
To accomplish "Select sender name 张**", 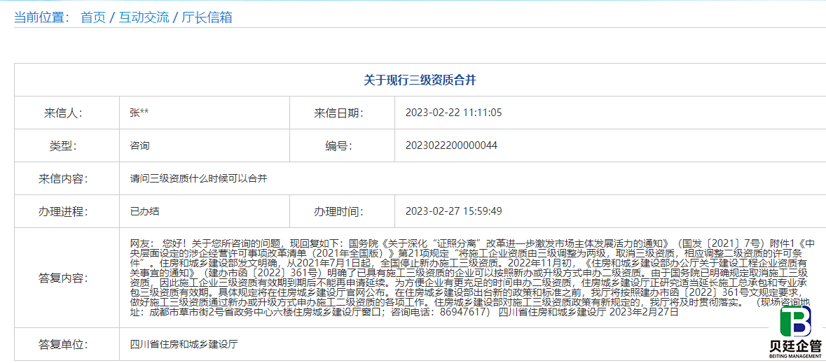I will pyautogui.click(x=139, y=113).
